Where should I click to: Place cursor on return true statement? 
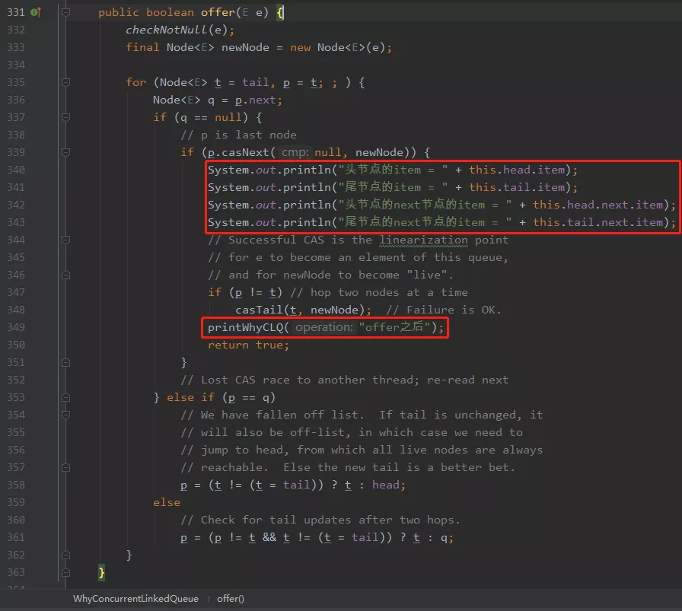point(248,345)
